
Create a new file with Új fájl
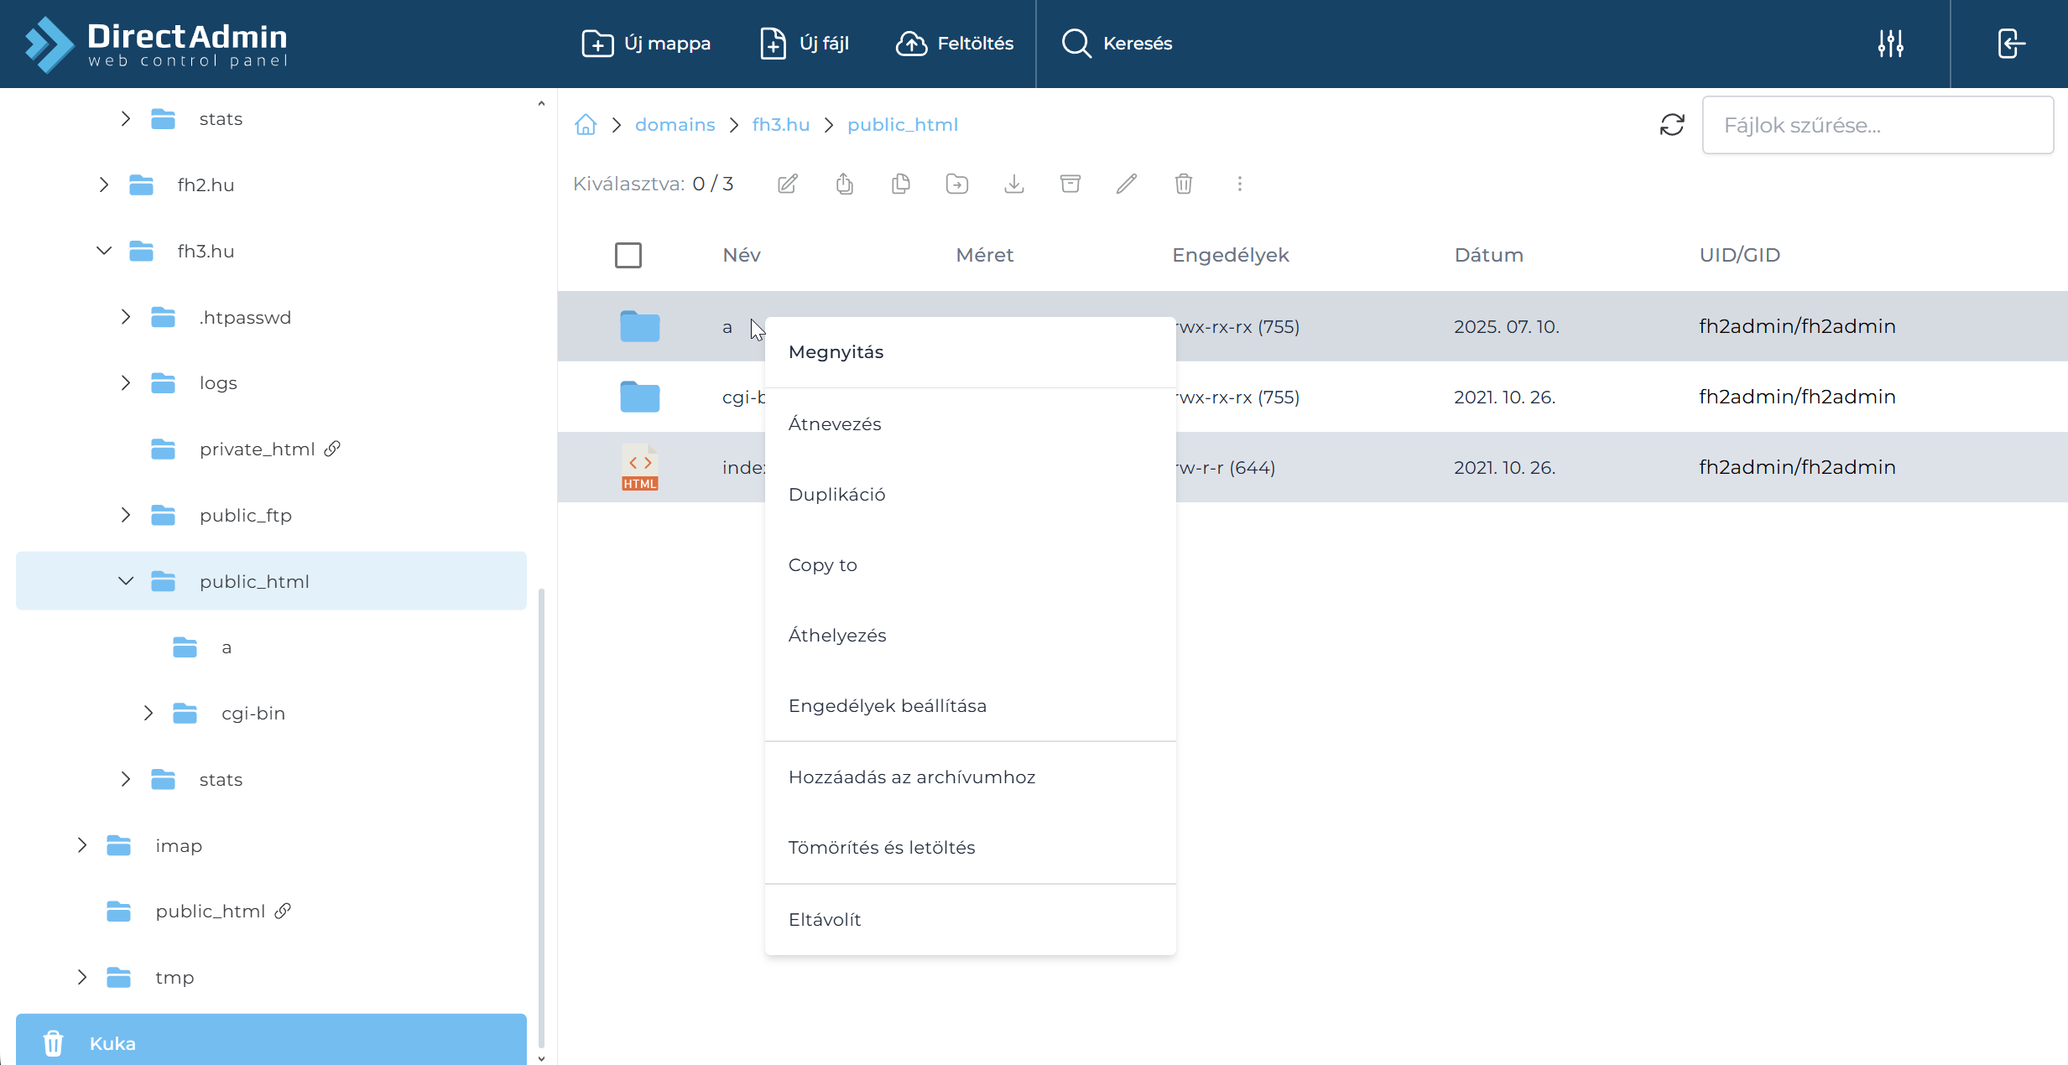(x=804, y=44)
